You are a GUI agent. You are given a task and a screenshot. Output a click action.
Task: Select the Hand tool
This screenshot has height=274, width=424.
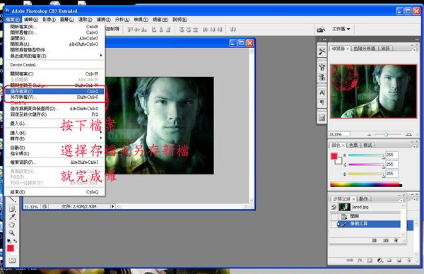tap(12, 225)
